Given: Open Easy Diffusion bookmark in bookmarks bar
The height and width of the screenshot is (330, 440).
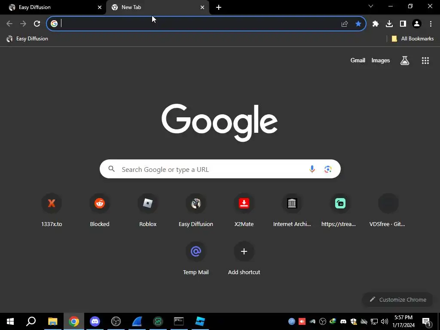Looking at the screenshot, I should tap(27, 39).
